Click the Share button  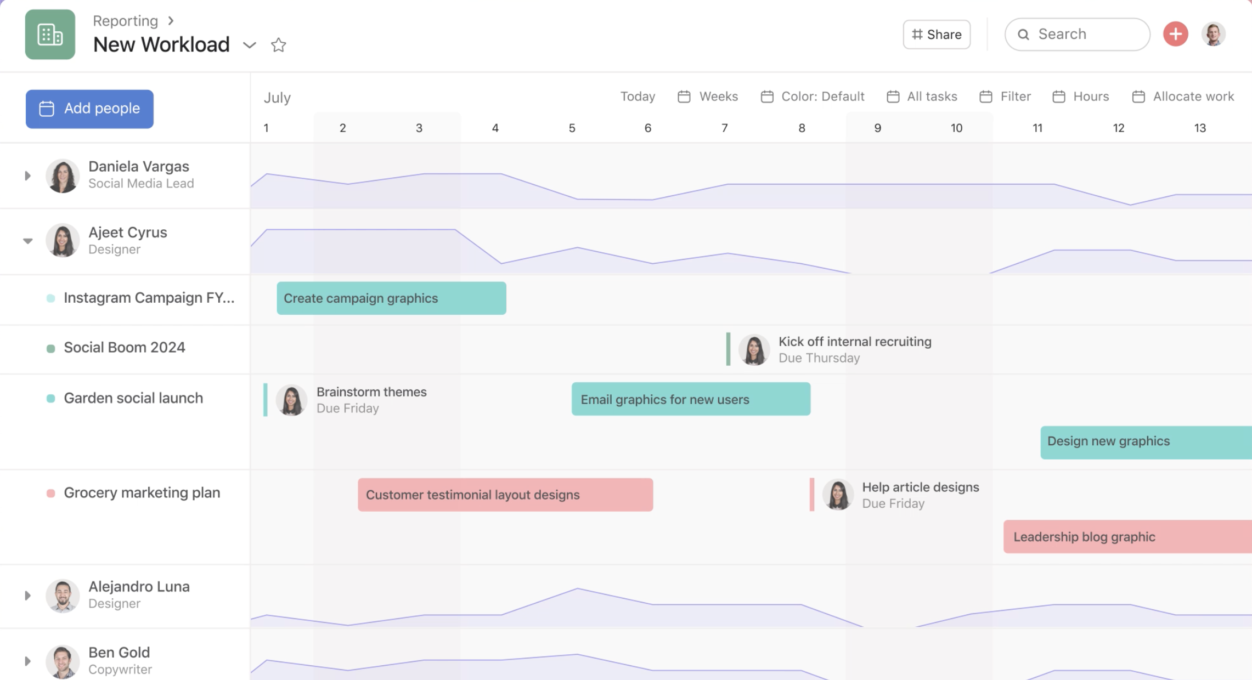(937, 35)
